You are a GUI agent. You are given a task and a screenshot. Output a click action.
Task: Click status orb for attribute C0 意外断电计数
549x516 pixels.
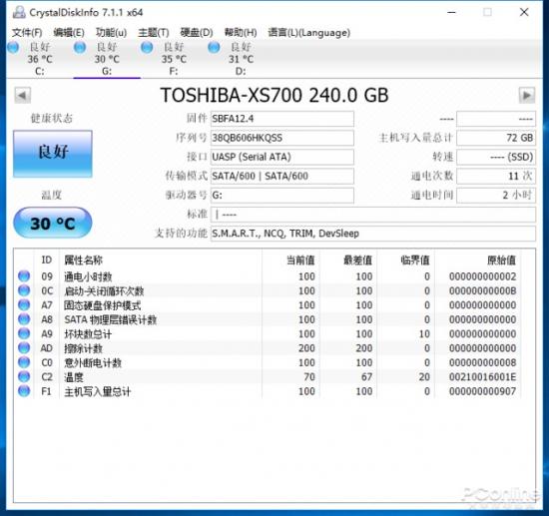tap(24, 362)
